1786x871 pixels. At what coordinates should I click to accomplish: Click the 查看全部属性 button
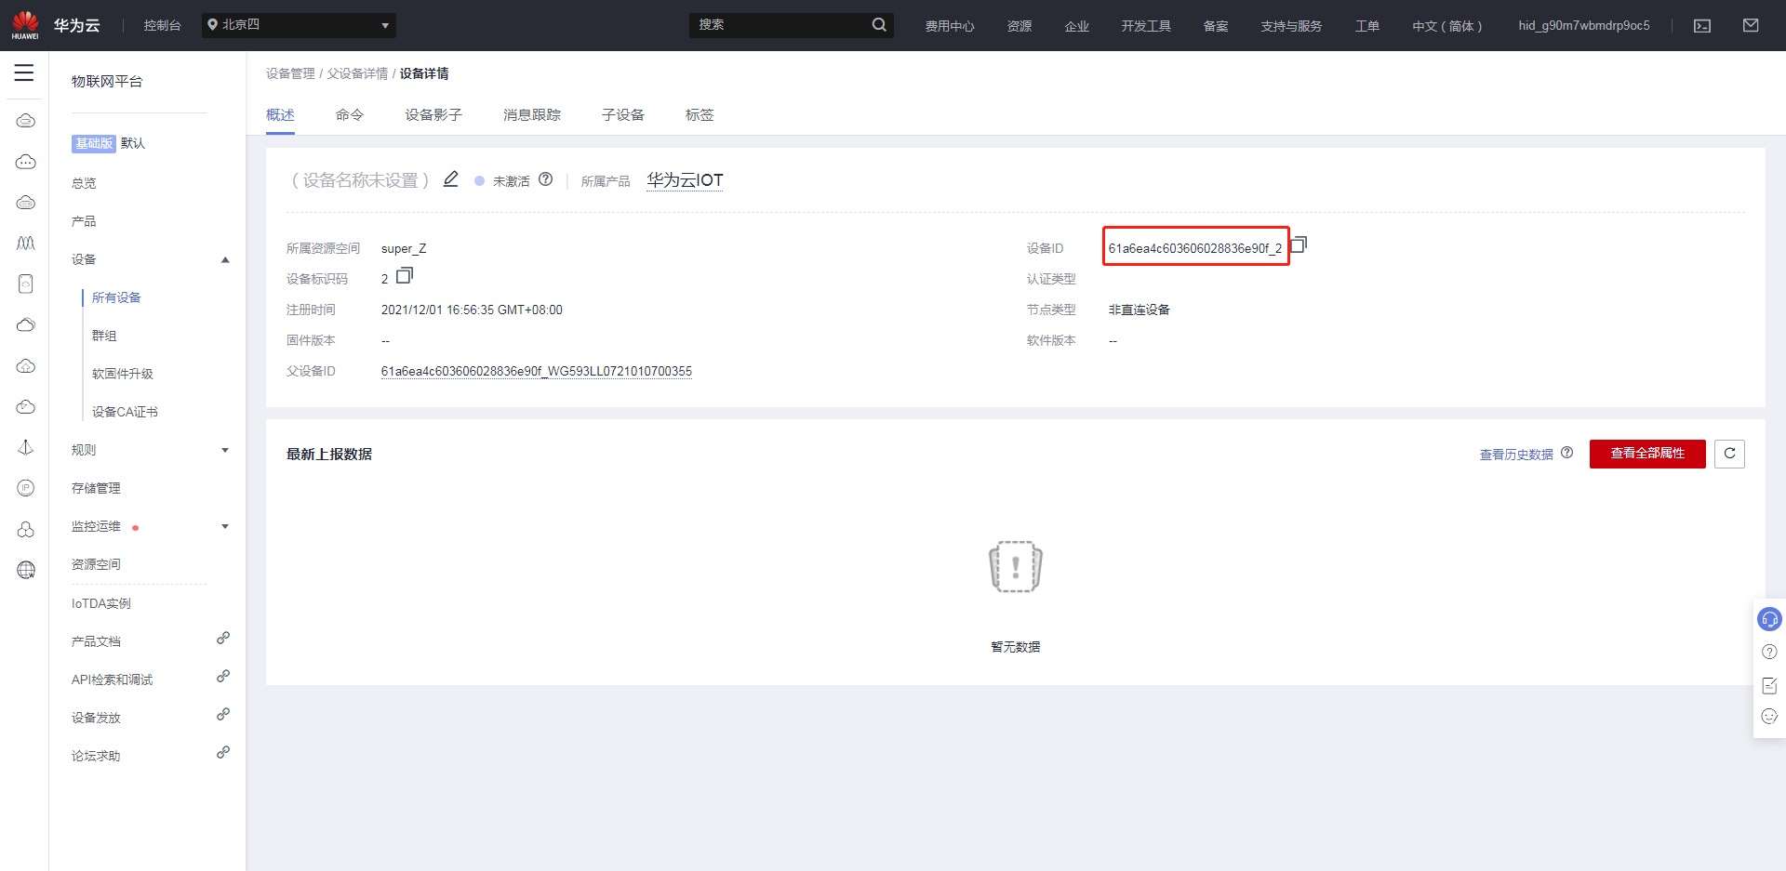tap(1646, 454)
